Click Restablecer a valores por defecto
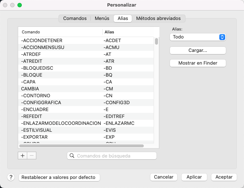 click(x=59, y=177)
